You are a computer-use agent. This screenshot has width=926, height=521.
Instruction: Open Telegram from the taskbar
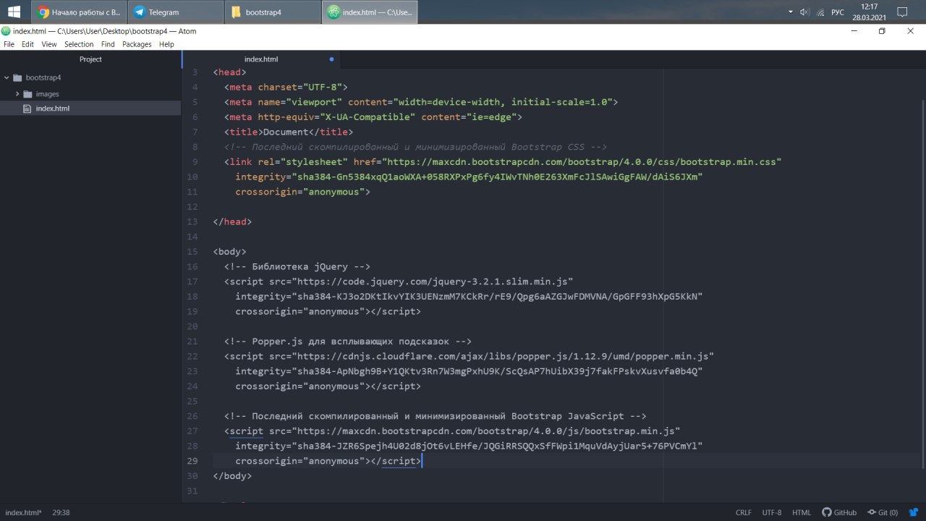pyautogui.click(x=176, y=12)
